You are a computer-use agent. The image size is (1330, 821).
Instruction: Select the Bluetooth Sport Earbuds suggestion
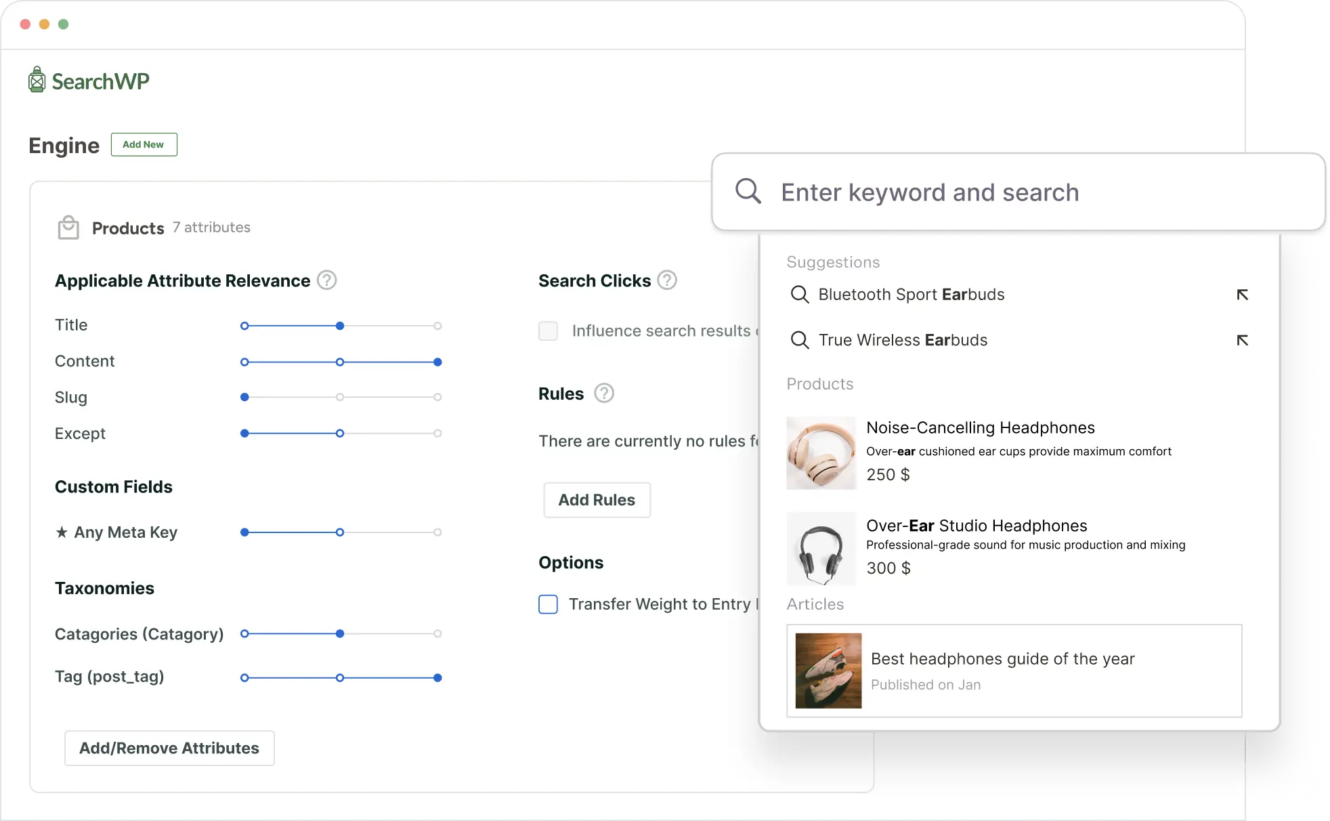(x=911, y=295)
